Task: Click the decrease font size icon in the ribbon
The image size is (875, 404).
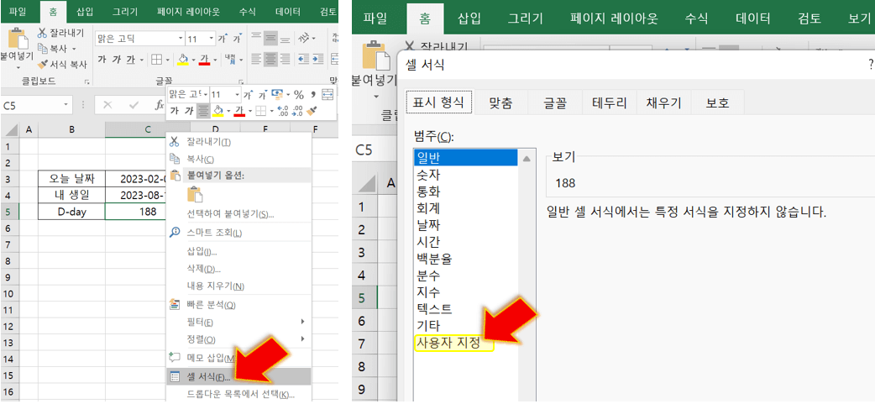Action: pyautogui.click(x=237, y=39)
